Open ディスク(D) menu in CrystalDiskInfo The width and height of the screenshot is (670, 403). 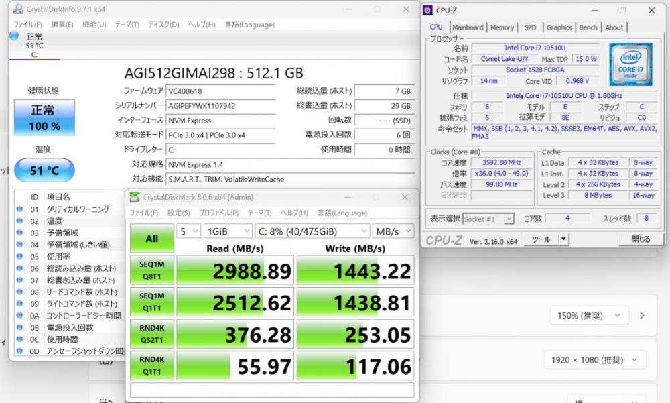point(163,25)
